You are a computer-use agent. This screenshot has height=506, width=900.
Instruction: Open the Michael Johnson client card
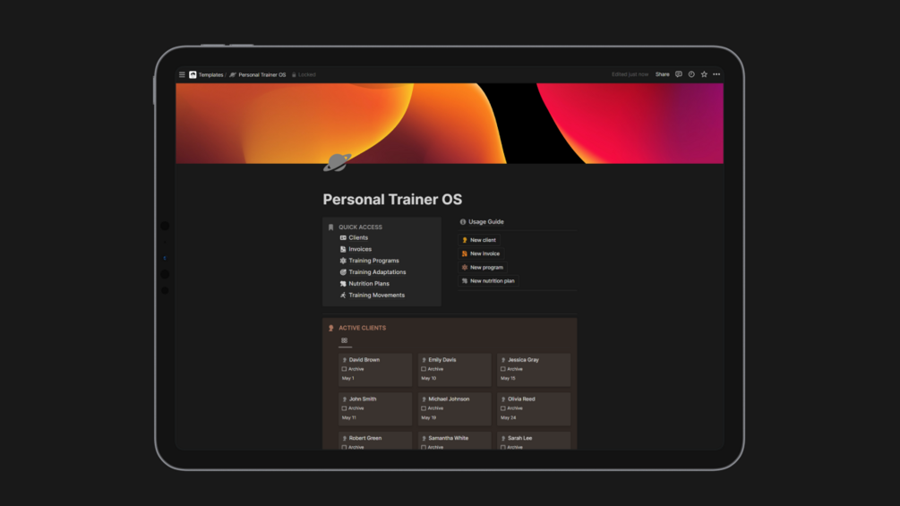pyautogui.click(x=454, y=408)
